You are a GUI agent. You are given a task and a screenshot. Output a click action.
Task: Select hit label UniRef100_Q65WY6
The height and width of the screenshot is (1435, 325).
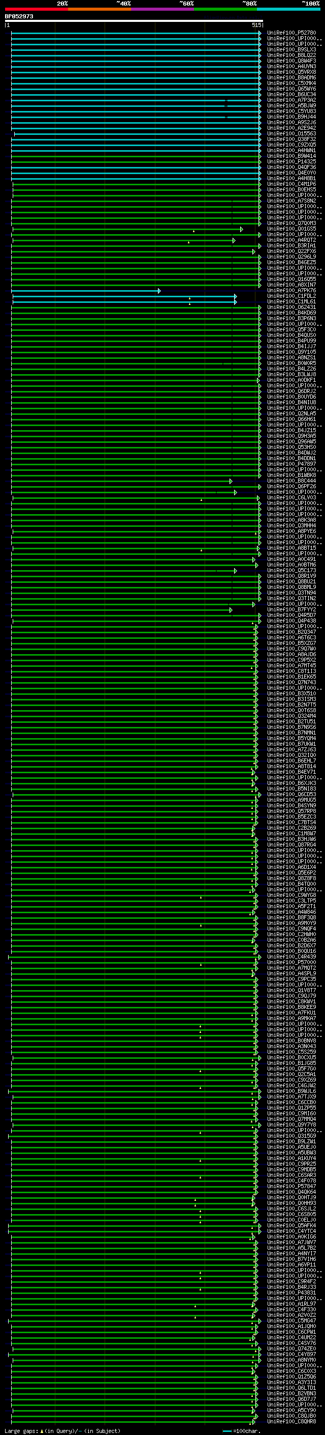291,89
